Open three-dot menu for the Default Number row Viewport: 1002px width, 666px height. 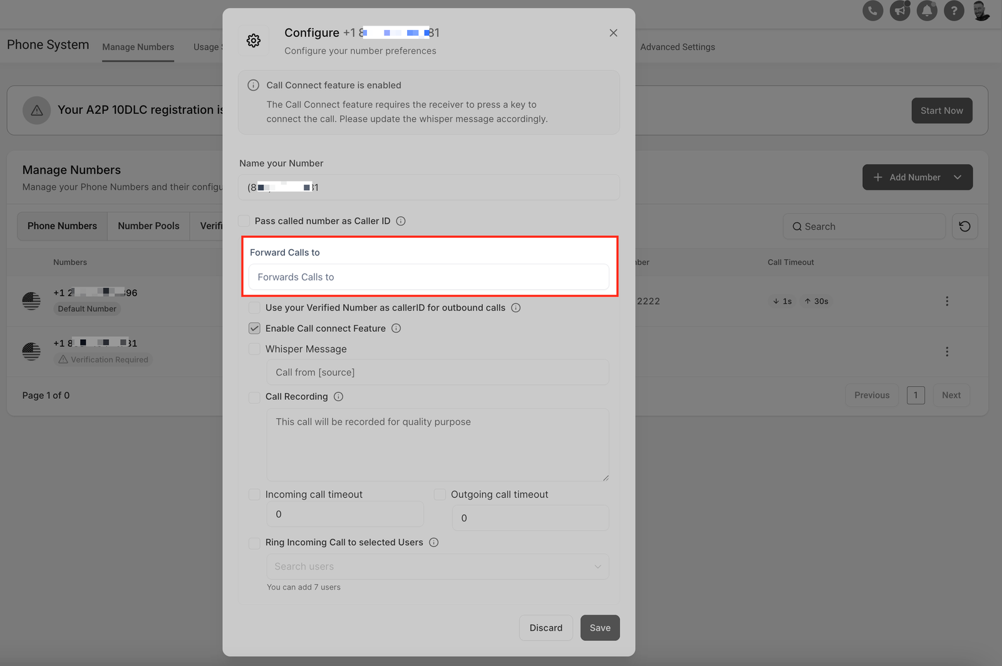point(947,301)
